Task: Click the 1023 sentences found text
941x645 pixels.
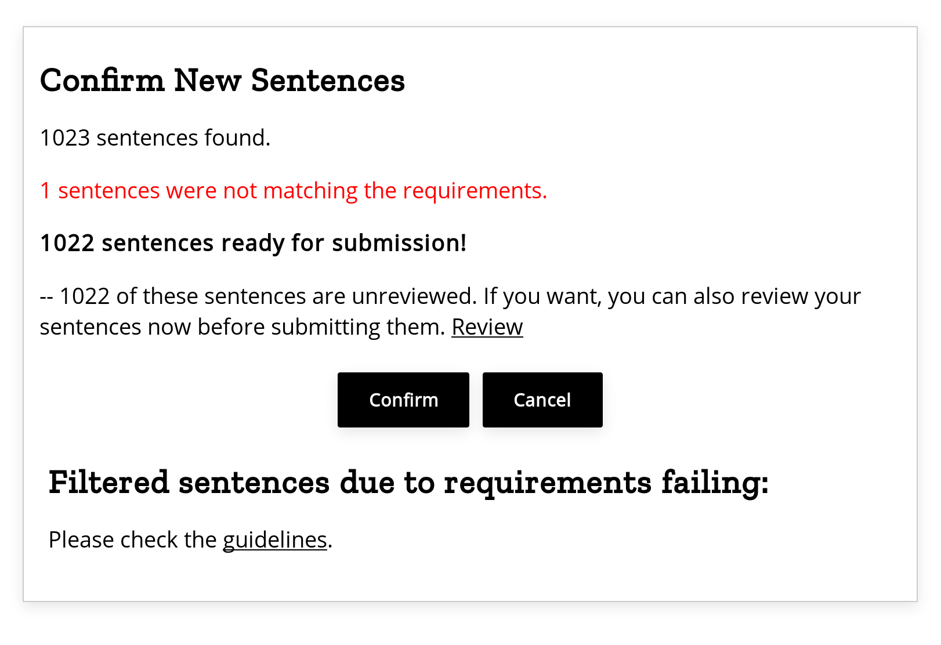Action: coord(155,137)
